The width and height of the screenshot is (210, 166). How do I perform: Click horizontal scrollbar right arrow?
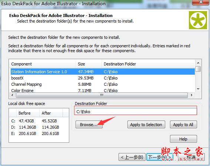pos(191,95)
